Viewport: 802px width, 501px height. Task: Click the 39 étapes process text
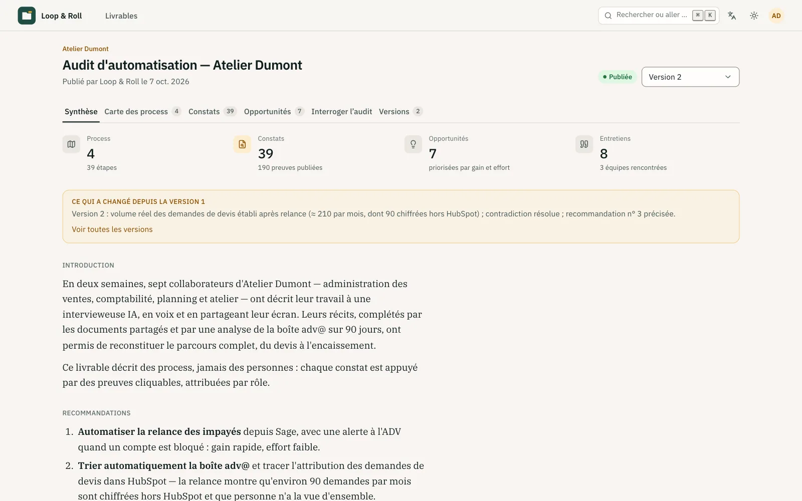pyautogui.click(x=102, y=168)
